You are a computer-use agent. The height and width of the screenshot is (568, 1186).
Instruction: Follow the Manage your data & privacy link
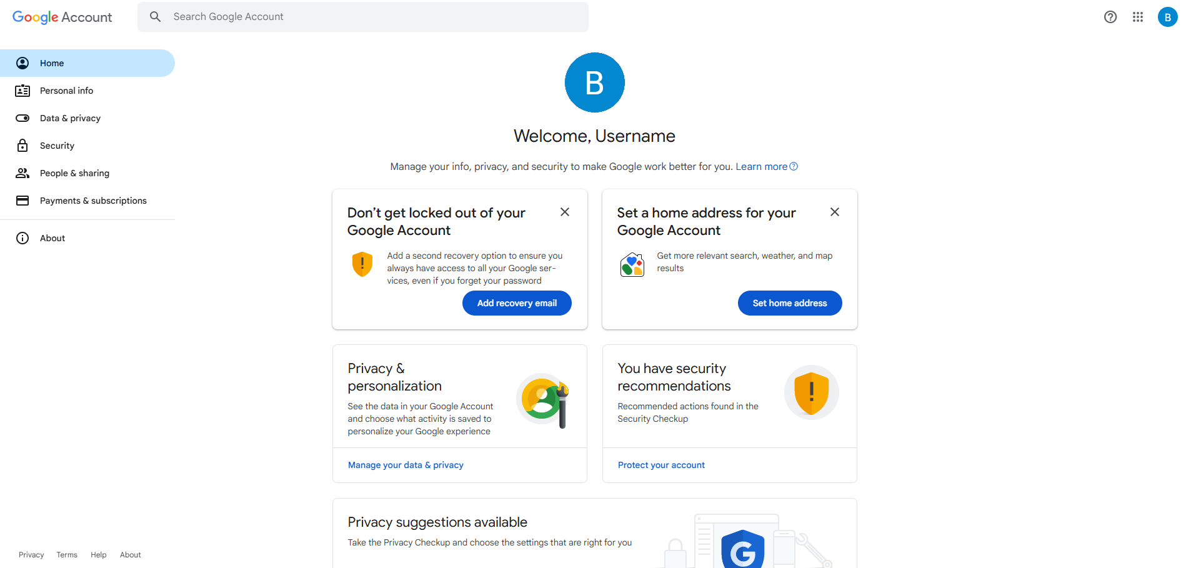(406, 465)
